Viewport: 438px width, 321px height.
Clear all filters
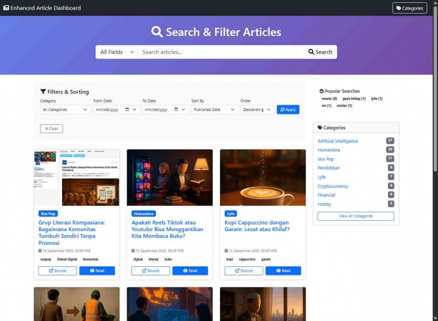coord(51,129)
